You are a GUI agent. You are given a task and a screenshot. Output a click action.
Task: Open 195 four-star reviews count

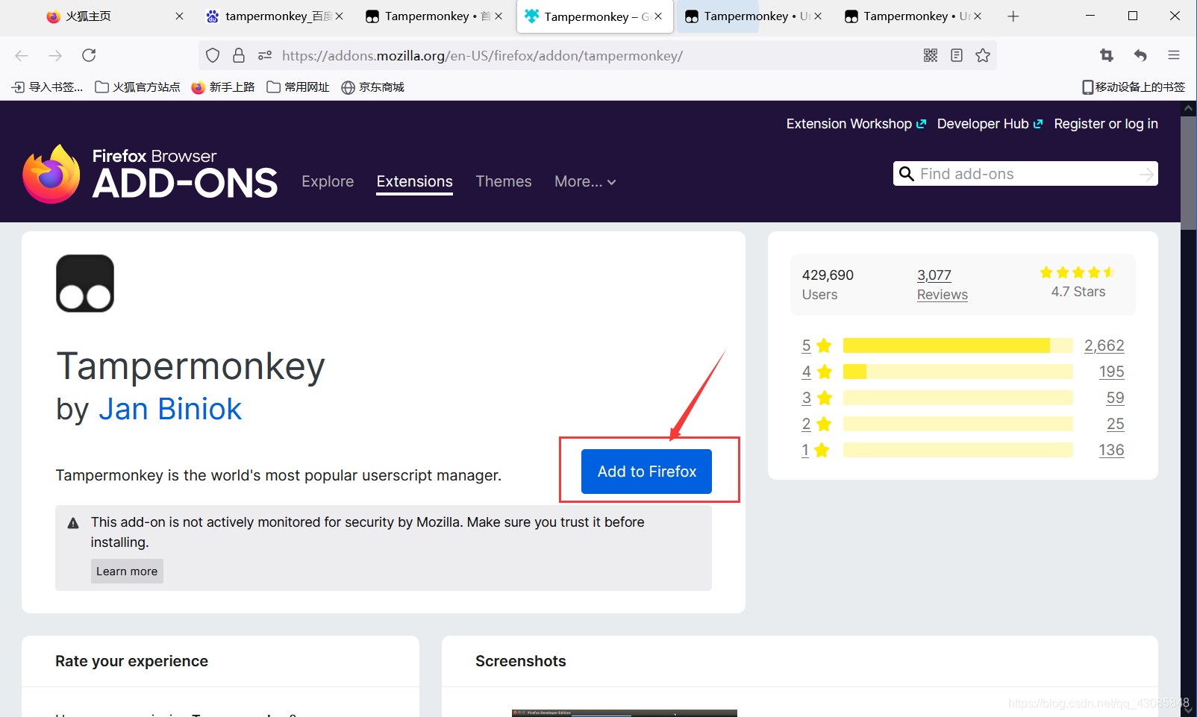(1111, 372)
